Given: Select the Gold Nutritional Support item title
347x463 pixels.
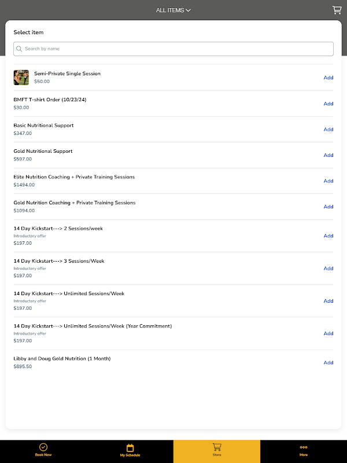Looking at the screenshot, I should (43, 151).
